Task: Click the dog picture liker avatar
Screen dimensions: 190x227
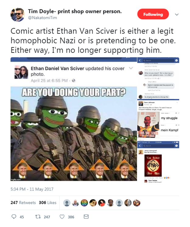Action: coord(93,203)
